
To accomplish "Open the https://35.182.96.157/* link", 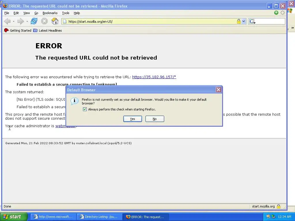I will [154, 77].
